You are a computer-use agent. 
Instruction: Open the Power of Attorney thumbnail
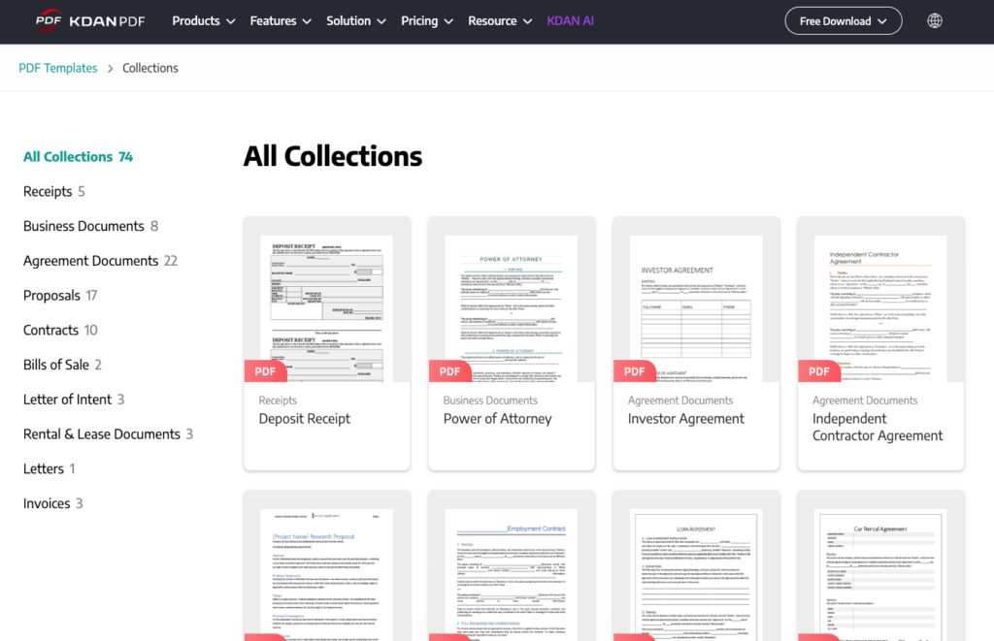(511, 308)
